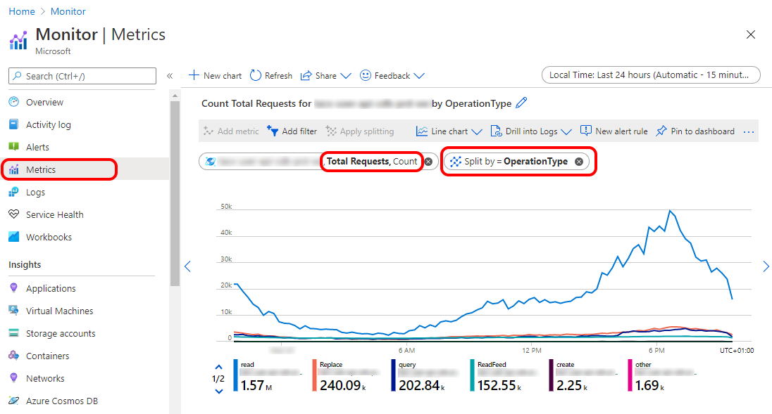Click the Pin to dashboard icon
This screenshot has height=414, width=772.
(x=661, y=131)
